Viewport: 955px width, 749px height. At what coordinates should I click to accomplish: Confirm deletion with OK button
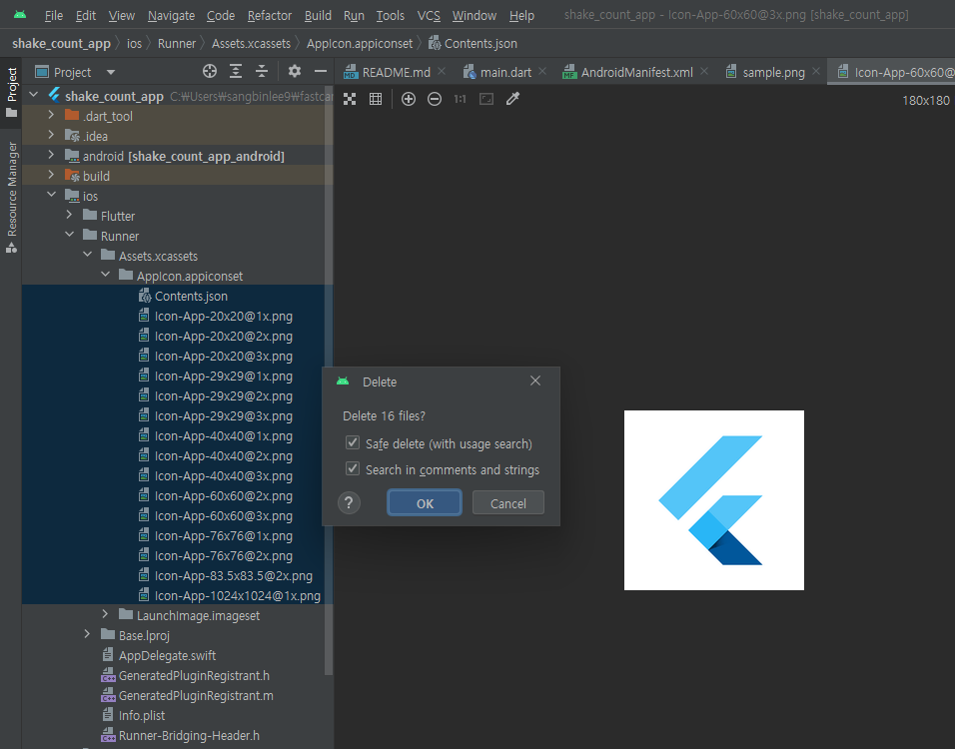point(425,503)
